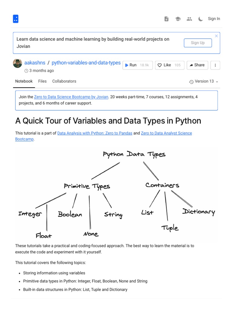Switch to the Collaborators tab
Viewport: 233px width, 310px height.
tap(64, 81)
